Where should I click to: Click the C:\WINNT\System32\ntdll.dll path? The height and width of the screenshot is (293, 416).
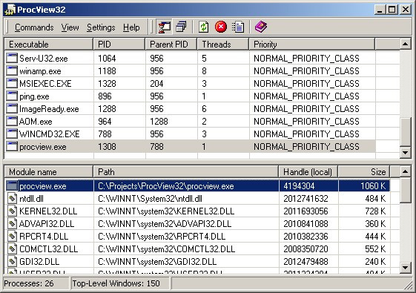click(x=151, y=199)
